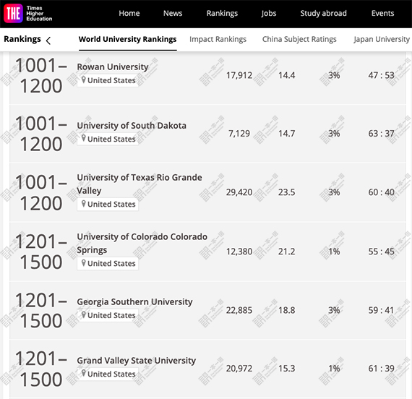Switch to the Impact Rankings tab
The width and height of the screenshot is (412, 399).
coord(218,40)
